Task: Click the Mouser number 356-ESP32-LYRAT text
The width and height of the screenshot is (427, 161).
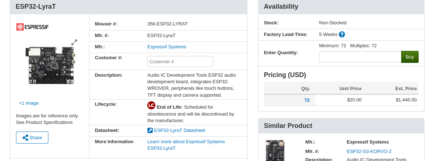Action: 167,24
